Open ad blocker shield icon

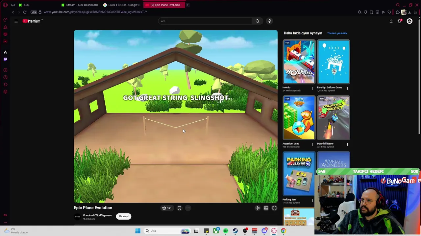(x=377, y=12)
